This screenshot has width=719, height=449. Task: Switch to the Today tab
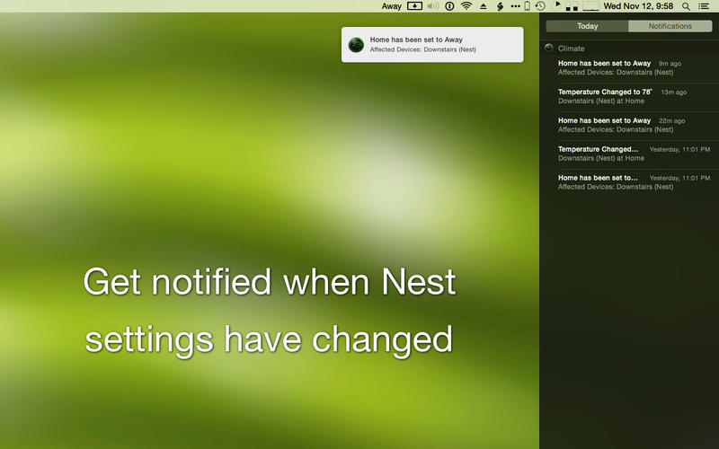[x=587, y=26]
